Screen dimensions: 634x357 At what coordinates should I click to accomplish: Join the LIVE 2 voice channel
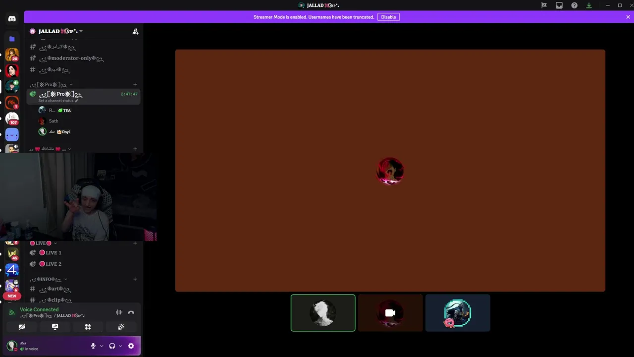[83, 264]
